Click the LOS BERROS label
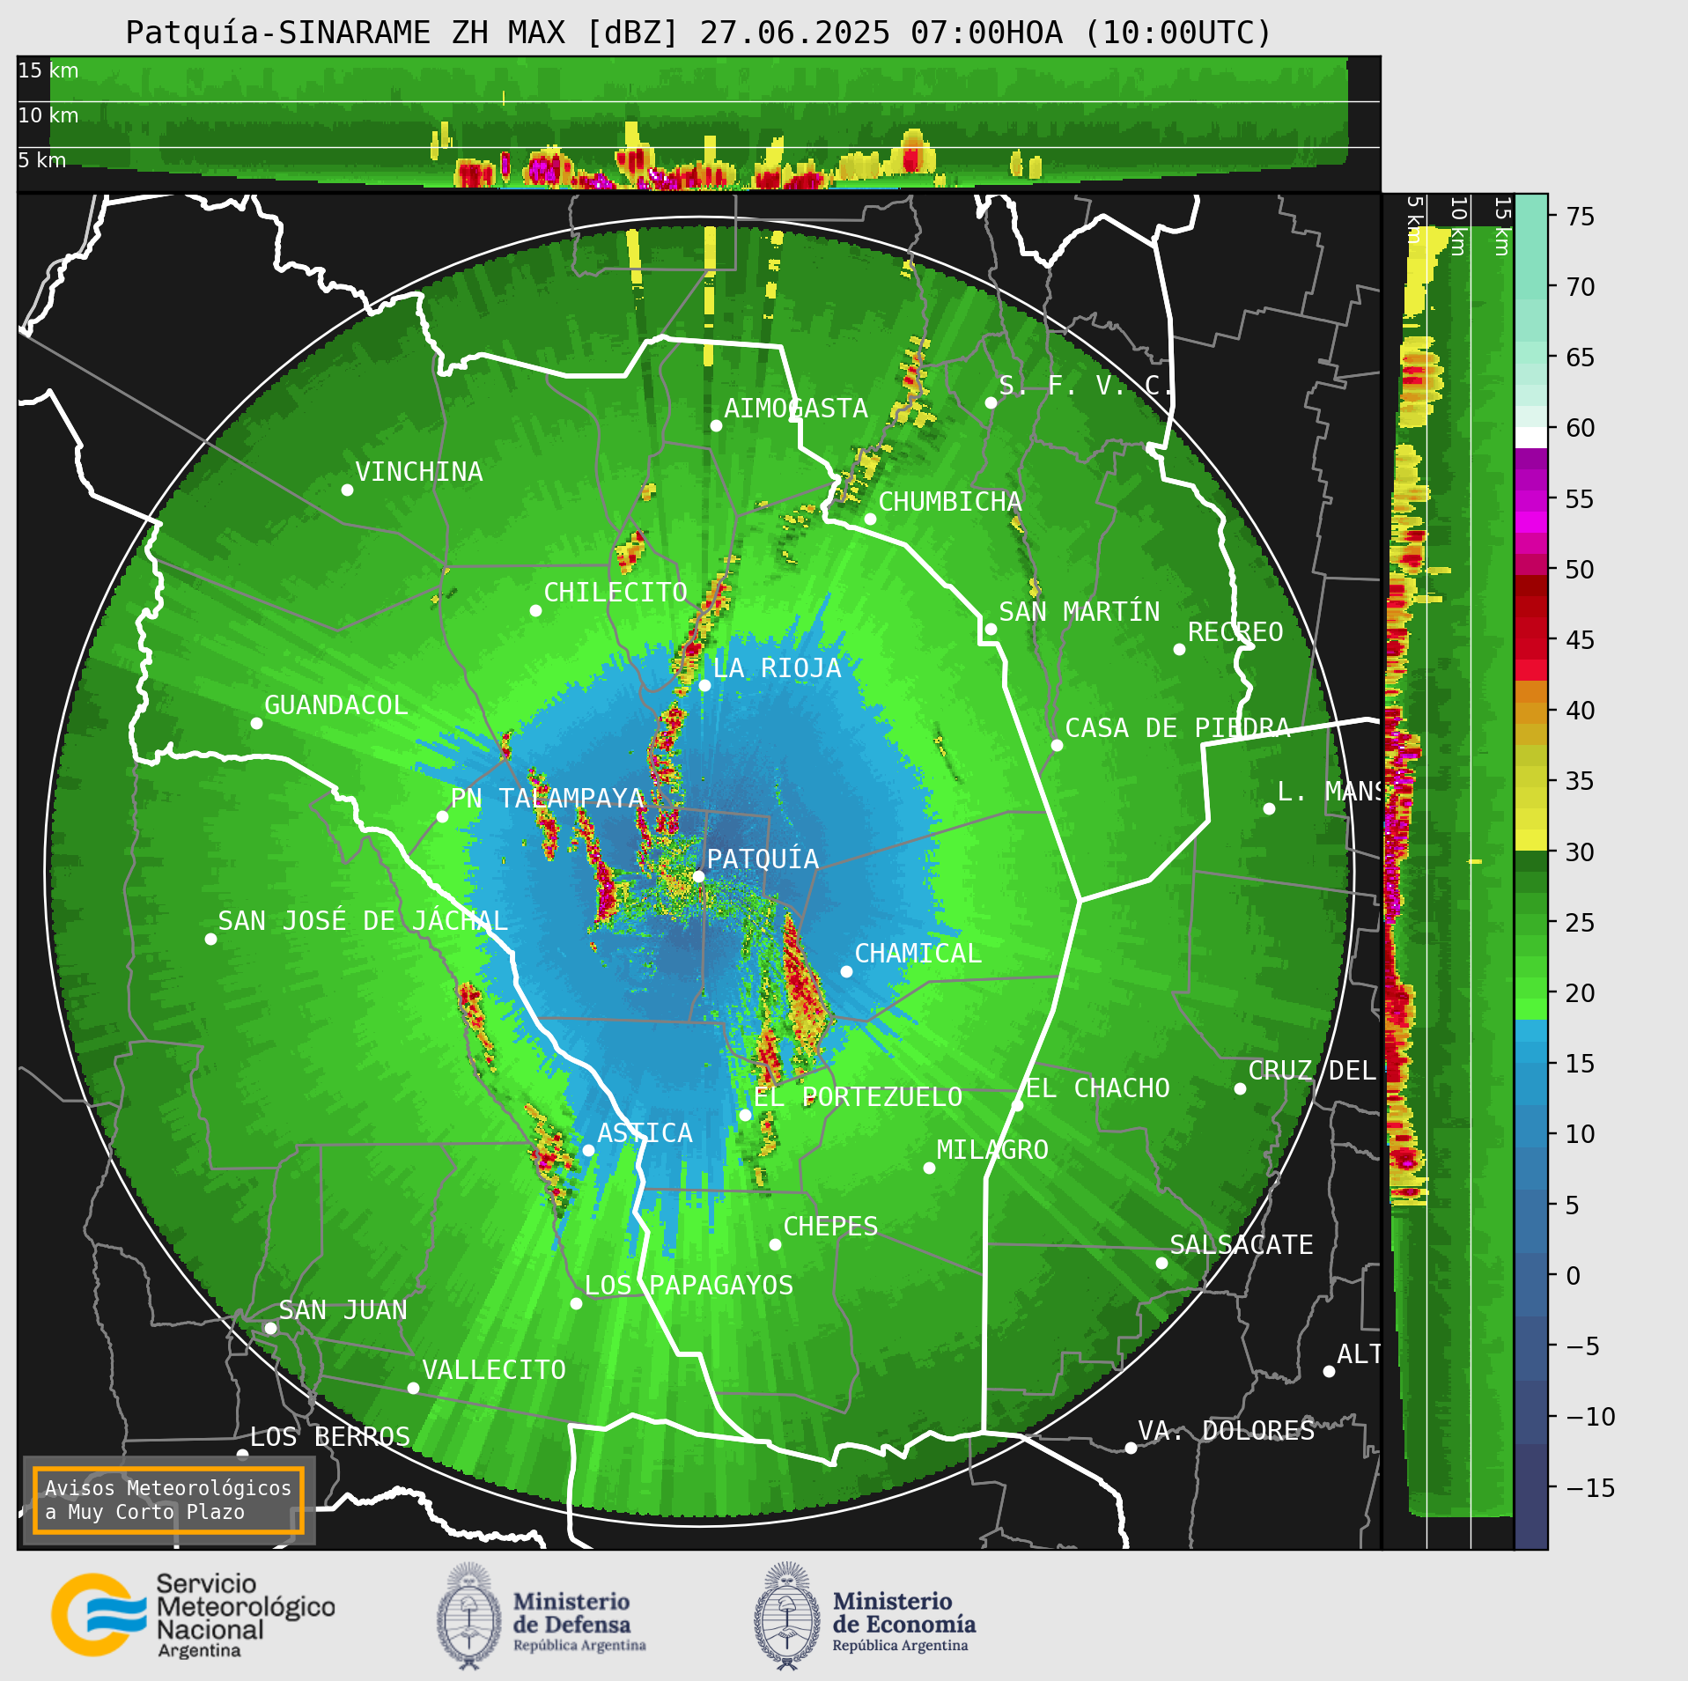The image size is (1688, 1681). point(330,1436)
